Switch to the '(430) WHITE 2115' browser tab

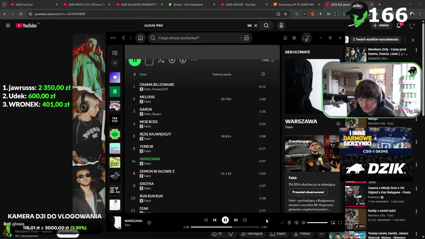[x=87, y=5]
